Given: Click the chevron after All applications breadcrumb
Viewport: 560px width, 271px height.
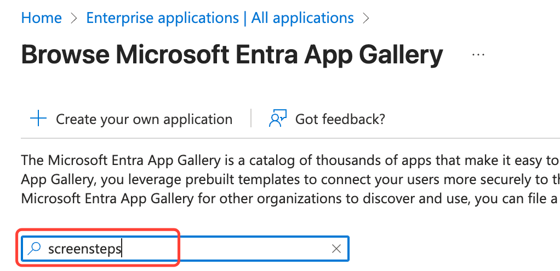Looking at the screenshot, I should tap(367, 18).
